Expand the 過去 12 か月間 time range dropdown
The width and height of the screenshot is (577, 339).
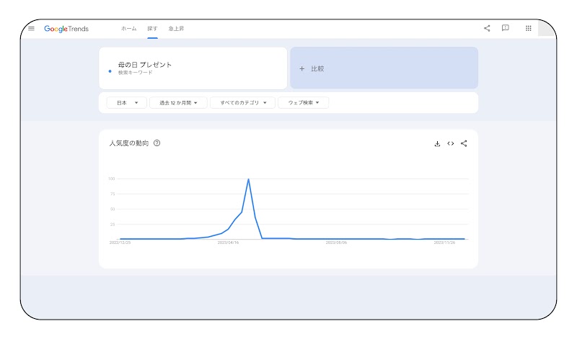178,103
